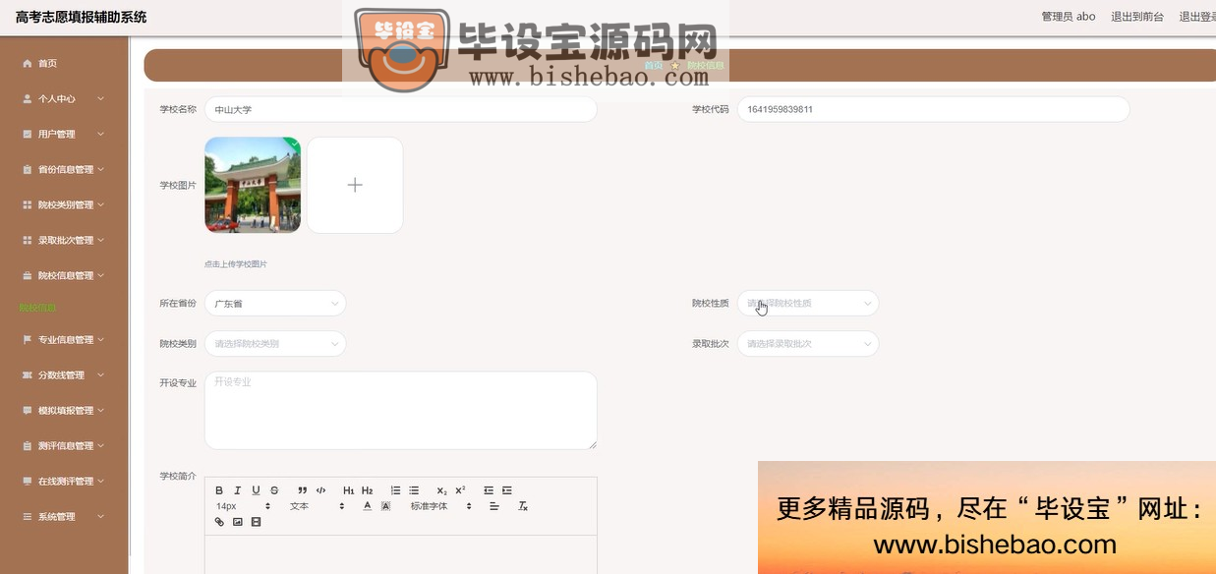Viewport: 1216px width, 574px height.
Task: Open the 所在省份 dropdown showing 广东省
Action: pos(275,304)
